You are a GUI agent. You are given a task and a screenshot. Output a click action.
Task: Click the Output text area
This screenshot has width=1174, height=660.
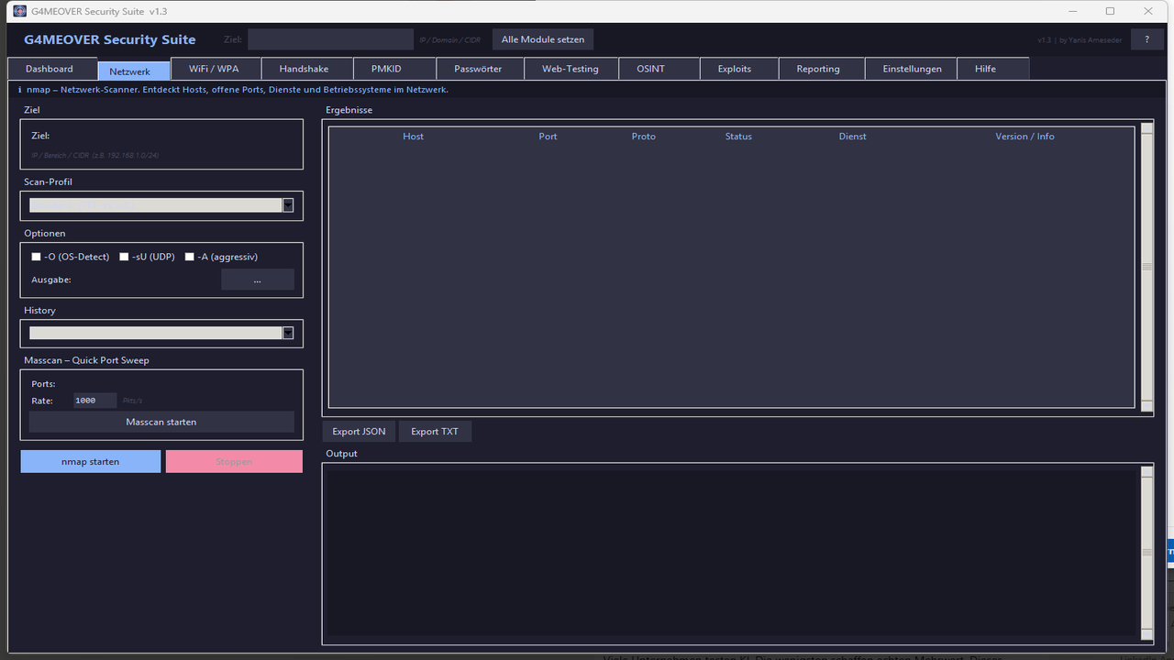click(731, 553)
